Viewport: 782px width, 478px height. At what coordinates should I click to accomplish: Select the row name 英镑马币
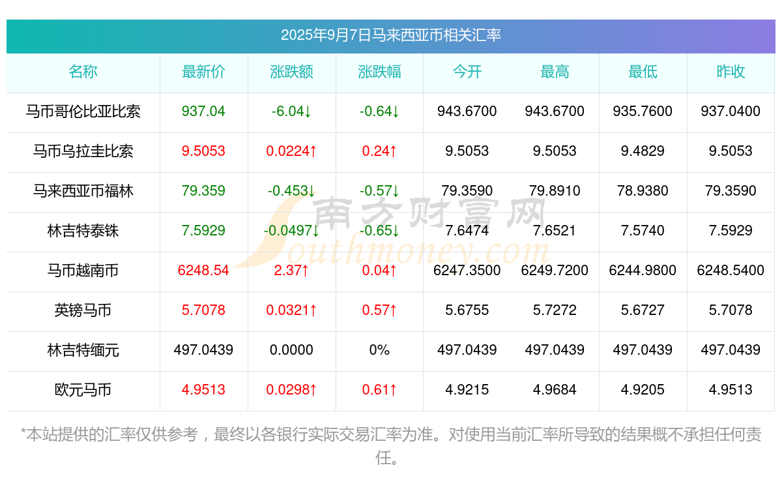(83, 310)
